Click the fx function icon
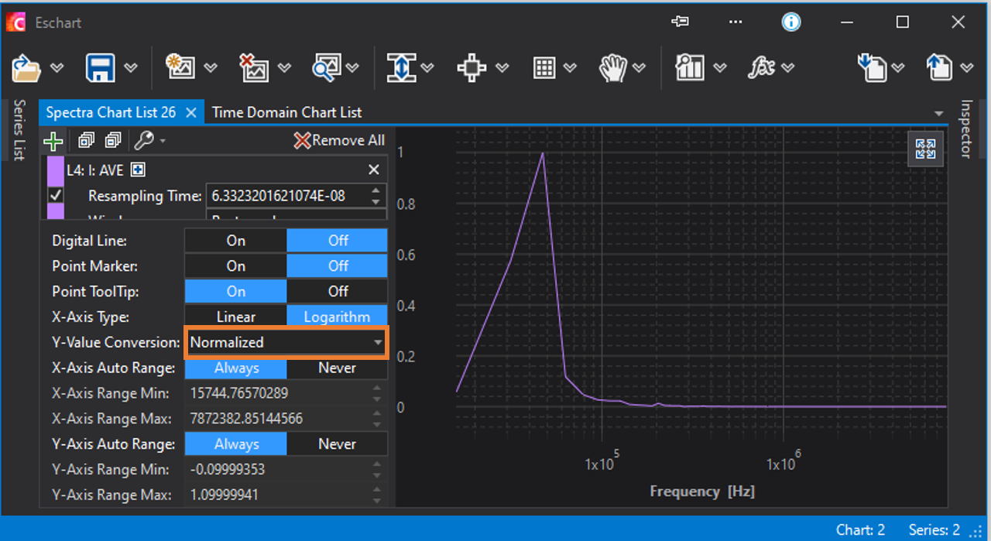Viewport: 991px width, 541px height. 762,67
